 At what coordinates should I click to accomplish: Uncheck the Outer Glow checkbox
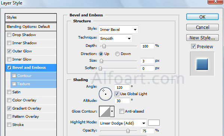[x=9, y=51]
